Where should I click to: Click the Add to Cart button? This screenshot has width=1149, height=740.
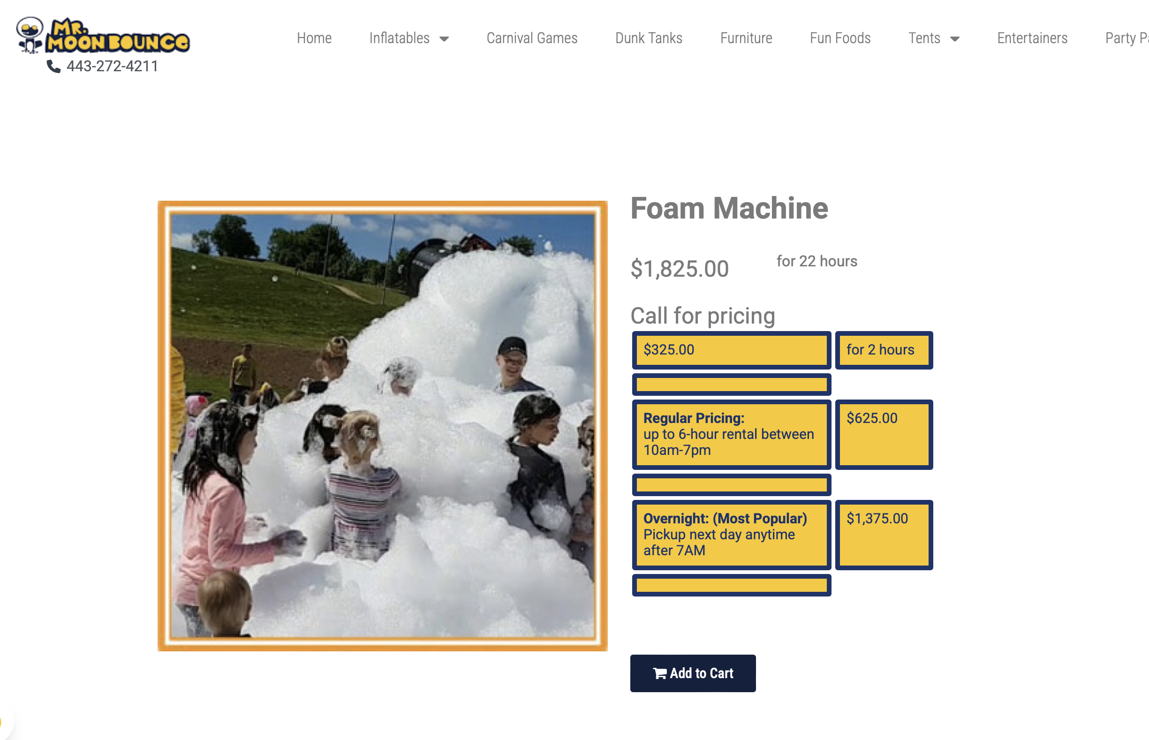693,673
